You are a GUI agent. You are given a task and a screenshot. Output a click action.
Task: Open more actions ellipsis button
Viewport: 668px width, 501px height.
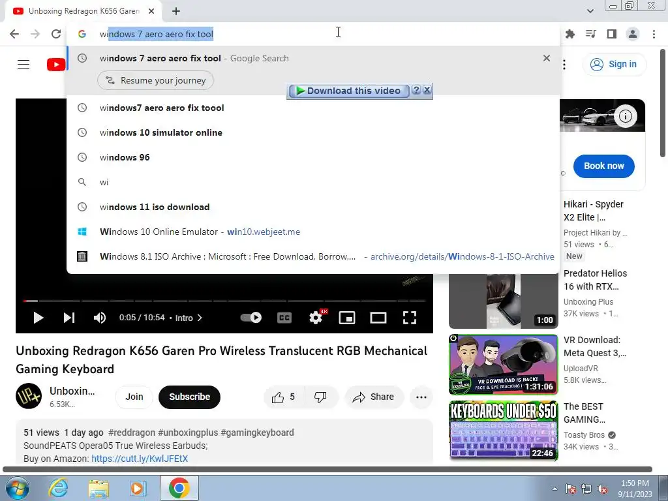(x=421, y=397)
